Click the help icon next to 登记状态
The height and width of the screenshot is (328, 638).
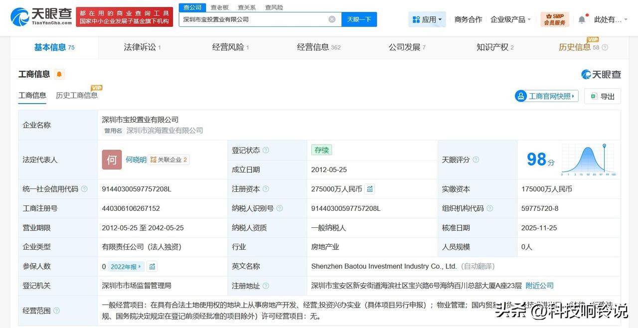pos(266,150)
